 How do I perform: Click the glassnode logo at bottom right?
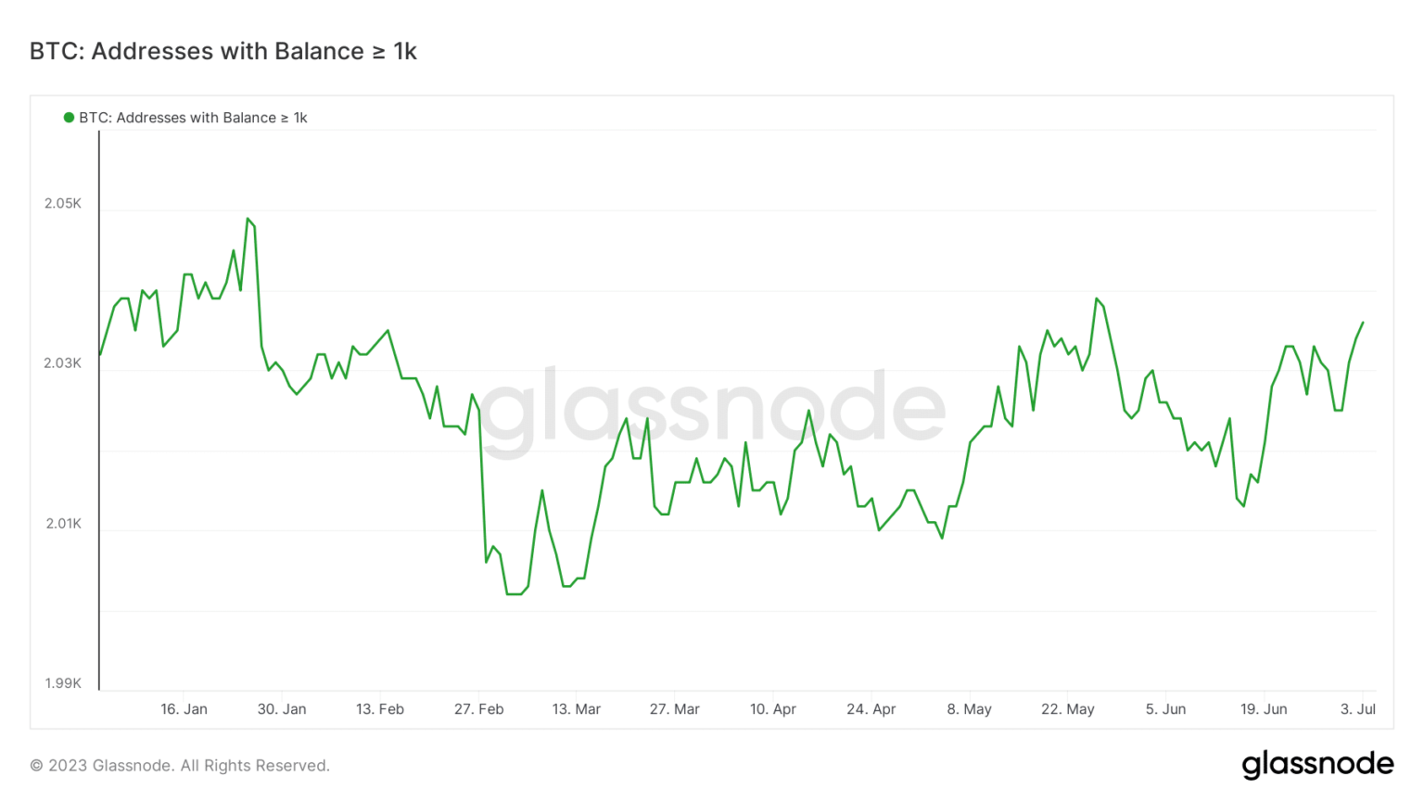coord(1317,764)
